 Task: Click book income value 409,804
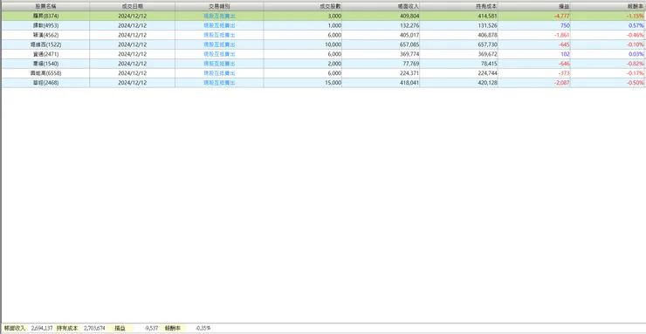click(x=410, y=16)
